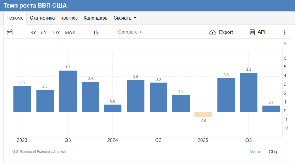Expand the Скачать dropdown menu
Screen dimensions: 295x166
click(x=125, y=18)
